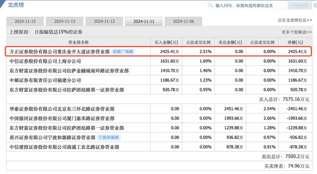Click the 宁波和源路 tag
Screen dimensions: 317x174
pyautogui.click(x=109, y=138)
